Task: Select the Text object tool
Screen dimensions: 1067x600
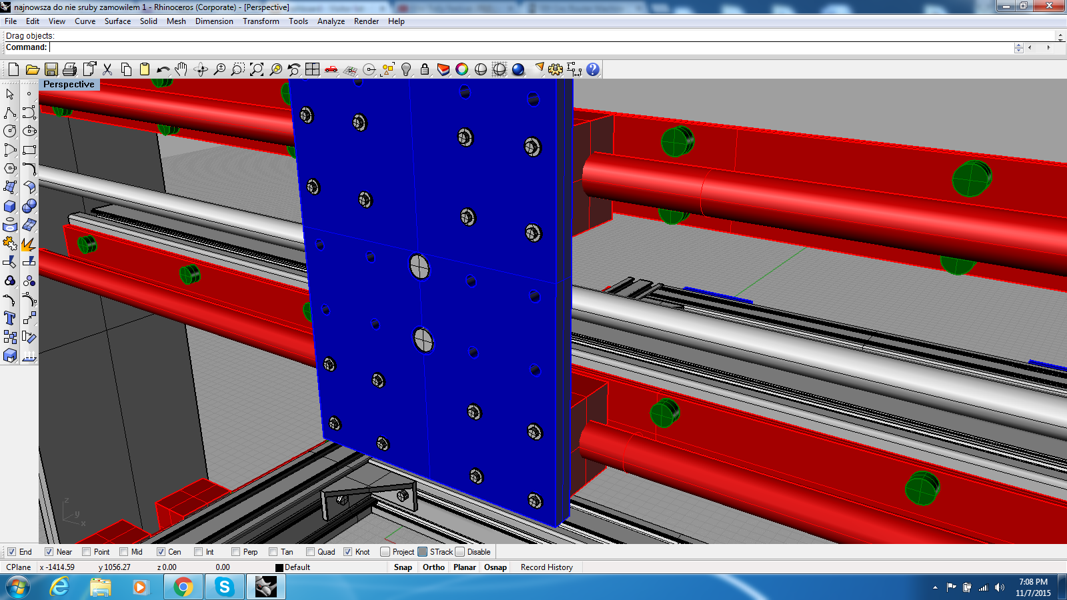Action: (x=10, y=319)
